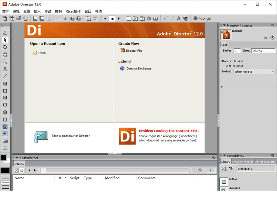Open the Stage window icon
The width and height of the screenshot is (277, 198).
coord(129,18)
